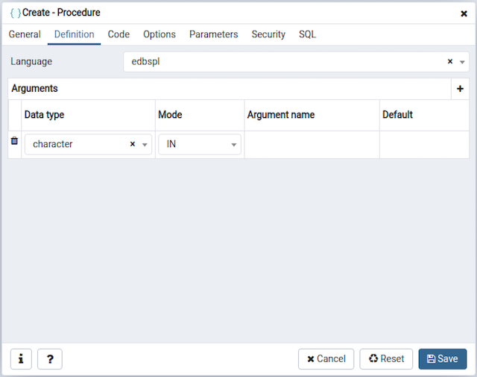Focus the Argument name input cell
Image resolution: width=477 pixels, height=377 pixels.
pos(312,145)
